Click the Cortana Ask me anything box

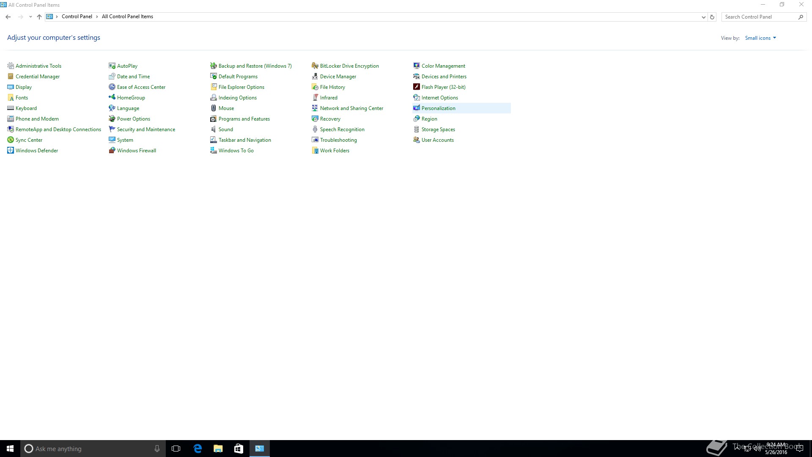[93, 449]
